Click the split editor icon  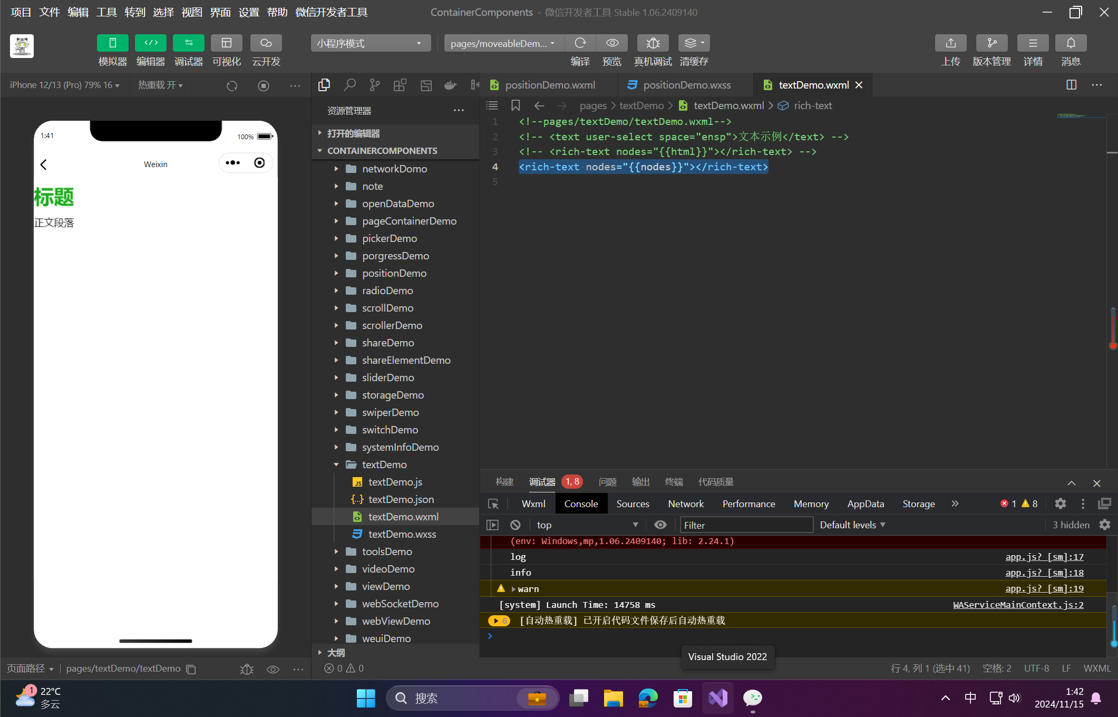(1071, 85)
